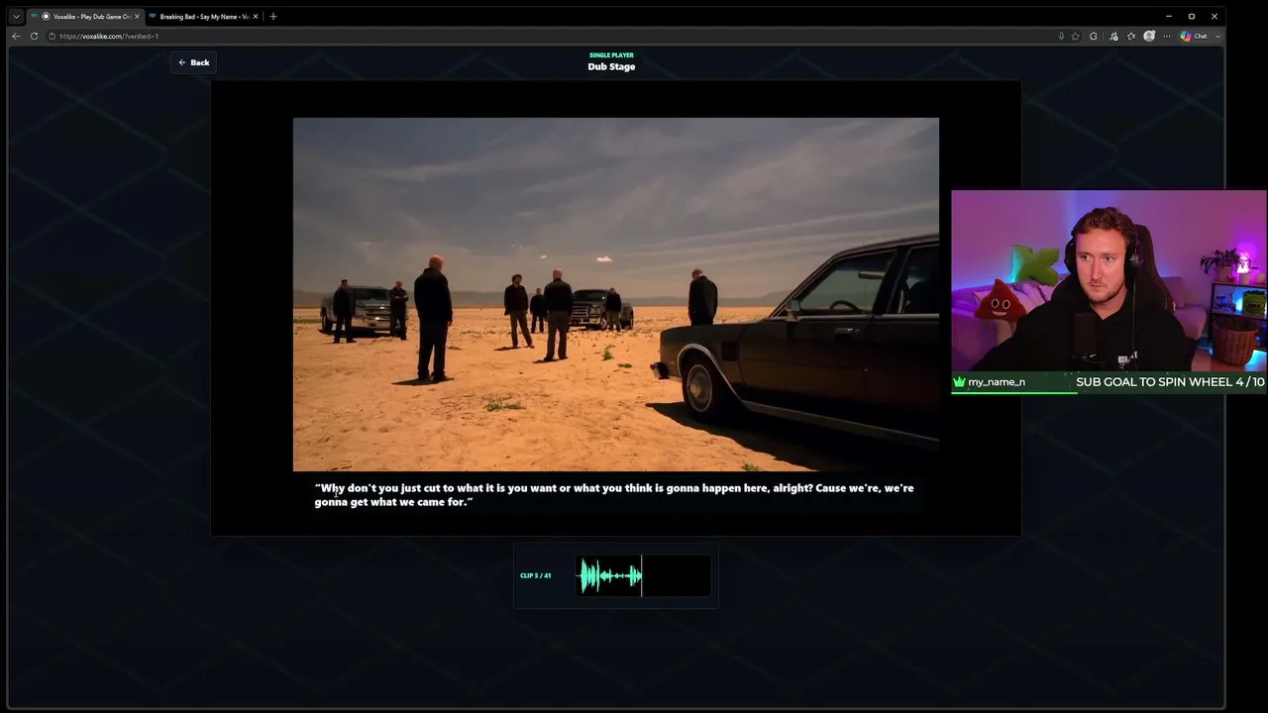The height and width of the screenshot is (713, 1268).
Task: Expand the chevron beside the Chat button
Action: click(x=1217, y=36)
